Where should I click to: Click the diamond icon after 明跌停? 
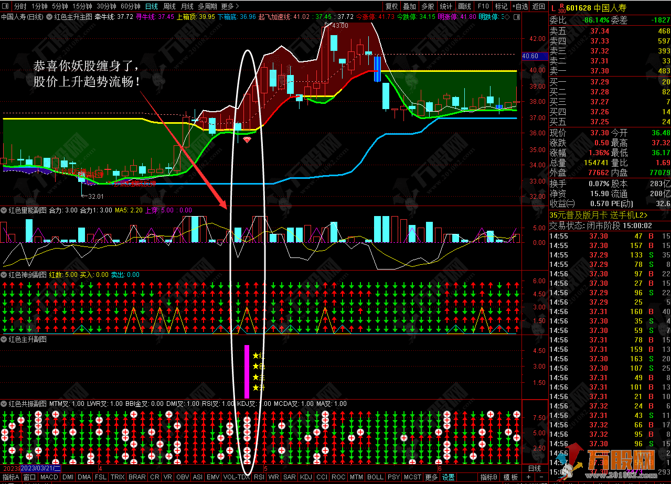[x=506, y=17]
